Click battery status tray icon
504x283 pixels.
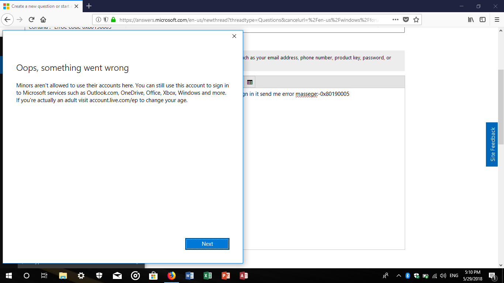425,276
